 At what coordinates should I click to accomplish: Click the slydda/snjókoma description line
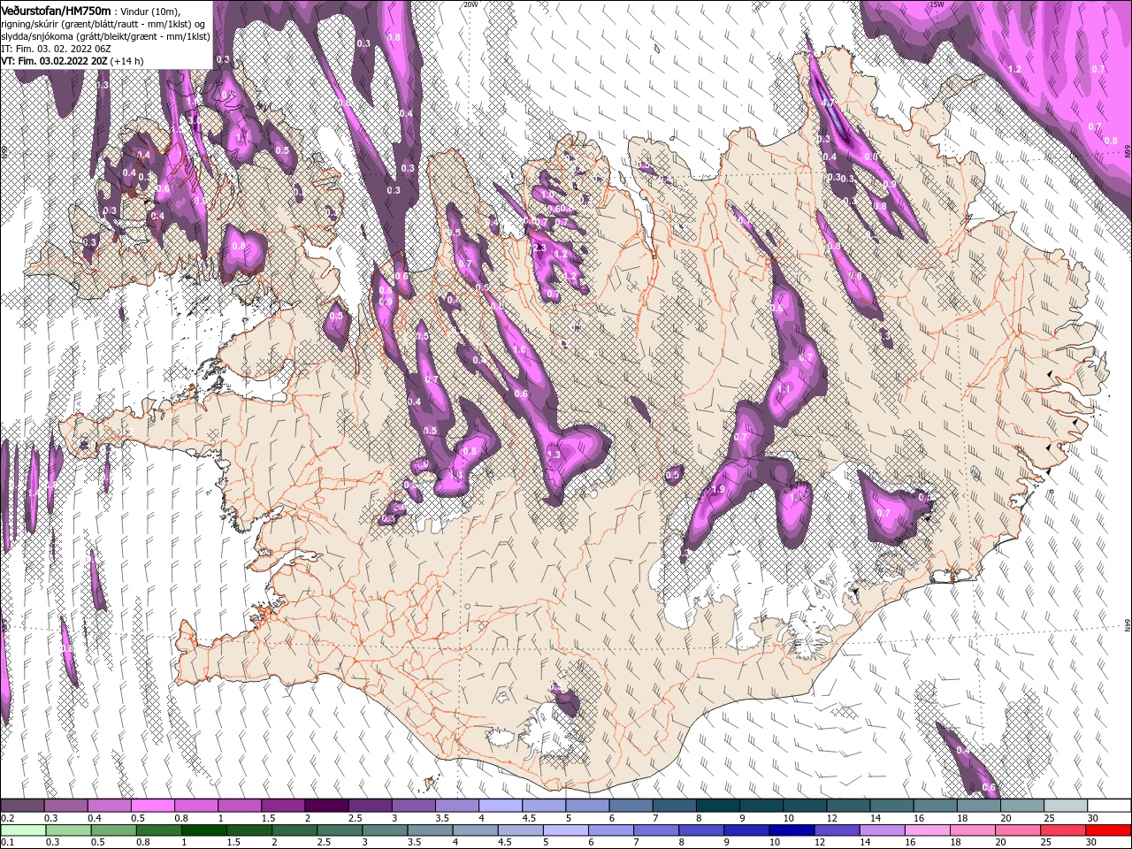pos(105,36)
